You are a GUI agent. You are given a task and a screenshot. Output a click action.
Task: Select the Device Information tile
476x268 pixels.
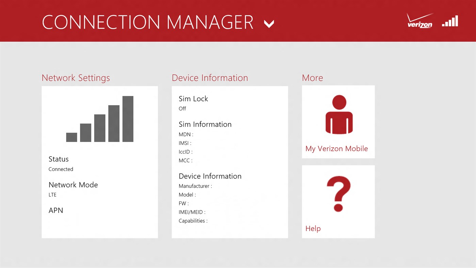tap(230, 162)
